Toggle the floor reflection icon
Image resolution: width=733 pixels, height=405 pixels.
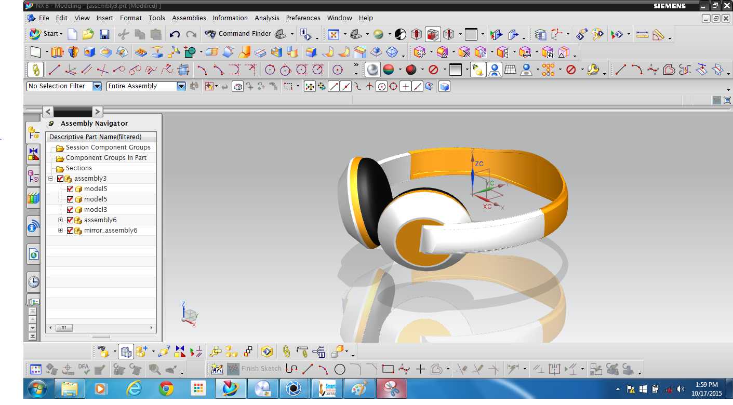pyautogui.click(x=494, y=70)
